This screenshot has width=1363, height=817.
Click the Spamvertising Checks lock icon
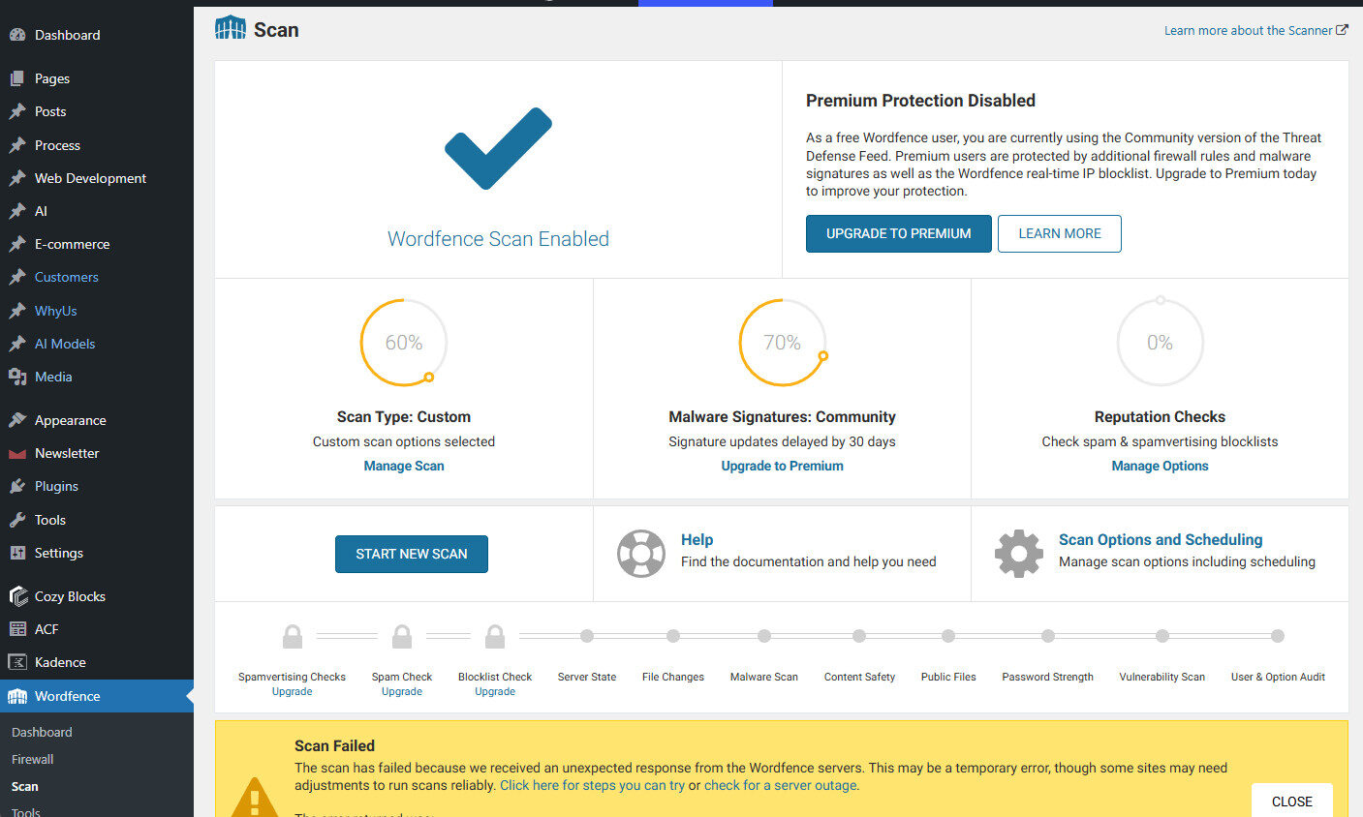click(x=293, y=636)
